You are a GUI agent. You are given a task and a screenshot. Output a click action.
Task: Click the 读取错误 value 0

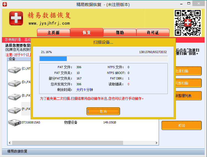(x=128, y=84)
